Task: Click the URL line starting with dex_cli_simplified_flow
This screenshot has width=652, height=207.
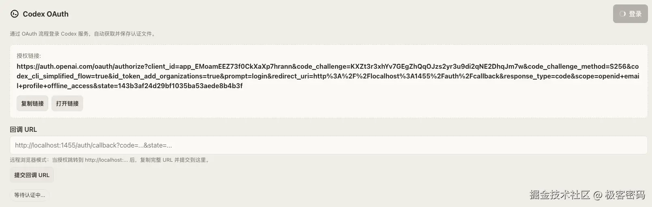Action: click(x=328, y=76)
